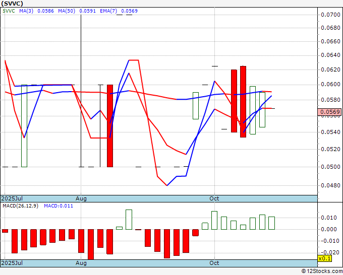Screen dimensions: 343x275
Task: Click the (SVVC) chart title
Action: (12, 4)
